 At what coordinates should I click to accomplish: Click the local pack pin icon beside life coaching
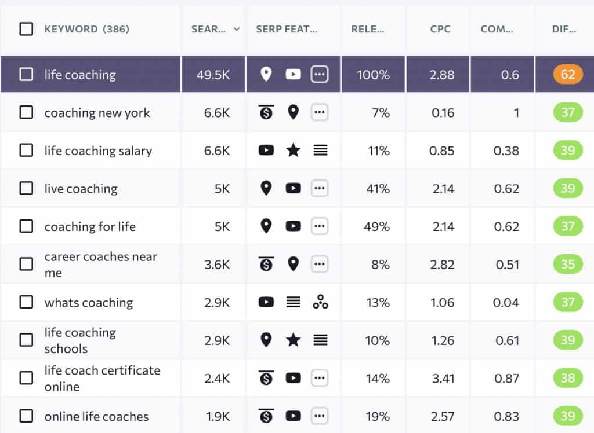(266, 74)
